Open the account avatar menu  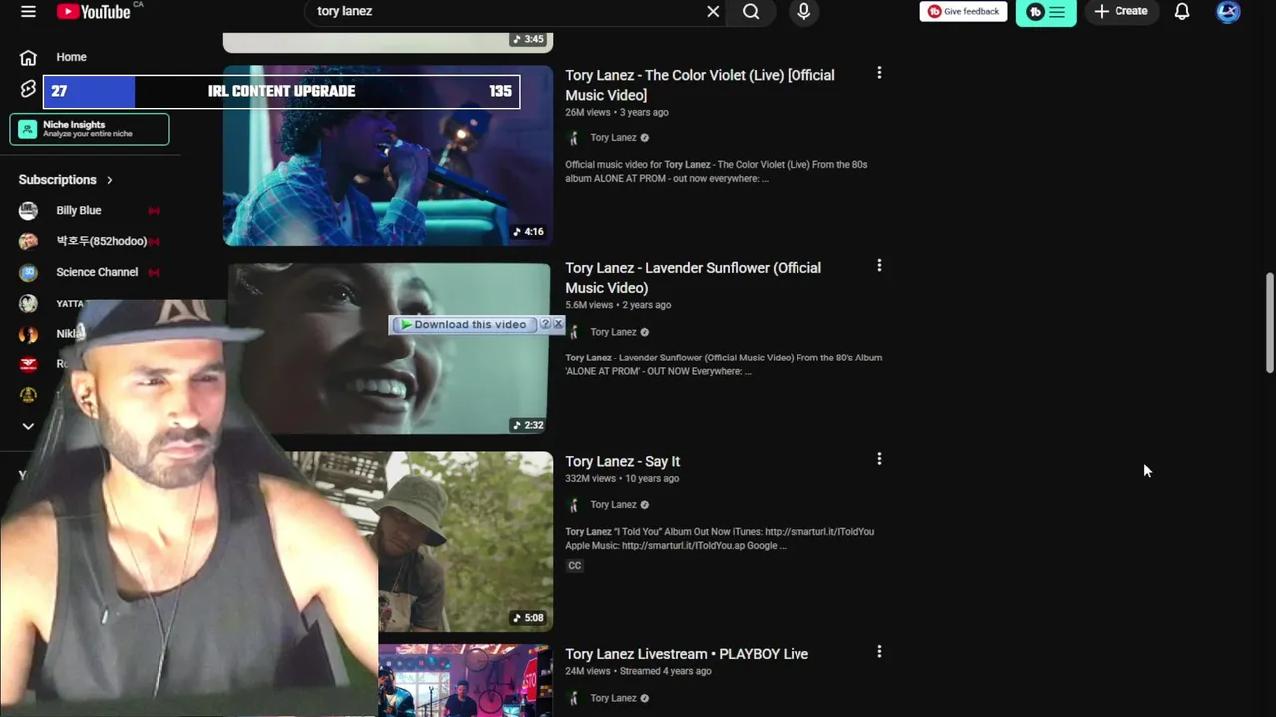(x=1228, y=11)
